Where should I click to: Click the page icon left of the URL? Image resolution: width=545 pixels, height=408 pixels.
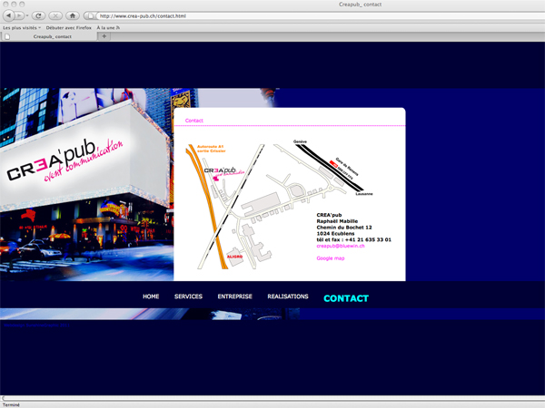(x=90, y=16)
